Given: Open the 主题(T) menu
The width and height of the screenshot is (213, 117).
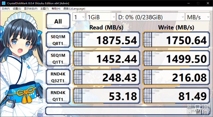Looking at the screenshot, I should pos(45,9).
